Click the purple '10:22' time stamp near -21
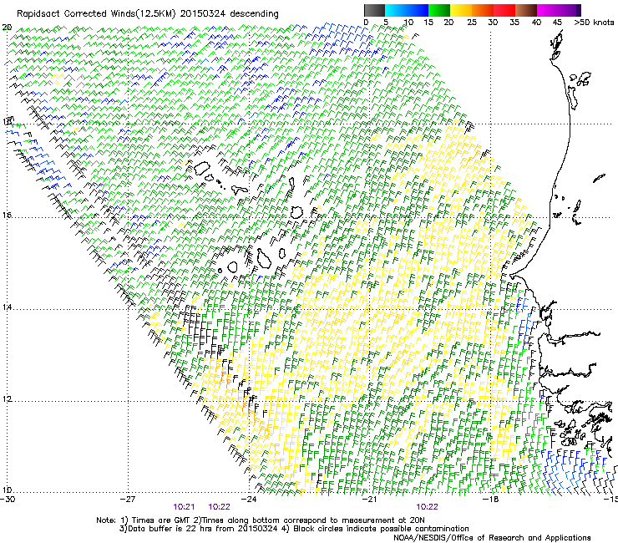The image size is (618, 543). tap(428, 507)
